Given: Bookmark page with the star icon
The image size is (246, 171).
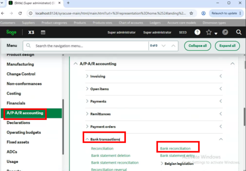Looking at the screenshot, I should (191, 13).
